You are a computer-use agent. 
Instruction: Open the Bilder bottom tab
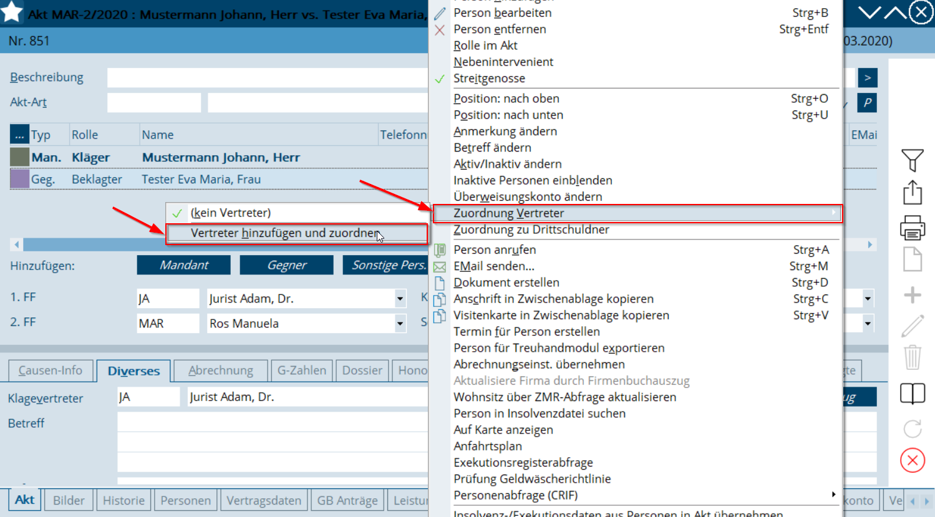click(69, 500)
